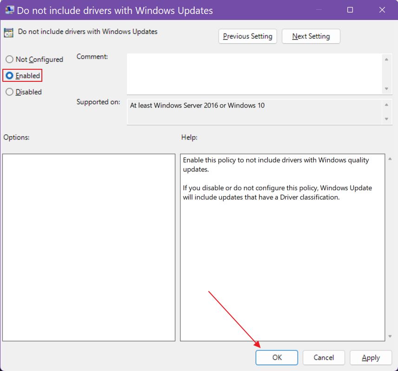Click the Help pane scroll up arrow

tap(390, 159)
